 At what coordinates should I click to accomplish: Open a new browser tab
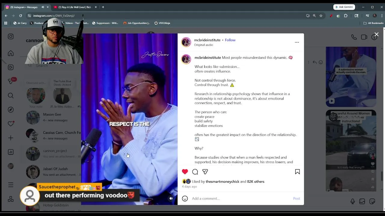click(103, 7)
